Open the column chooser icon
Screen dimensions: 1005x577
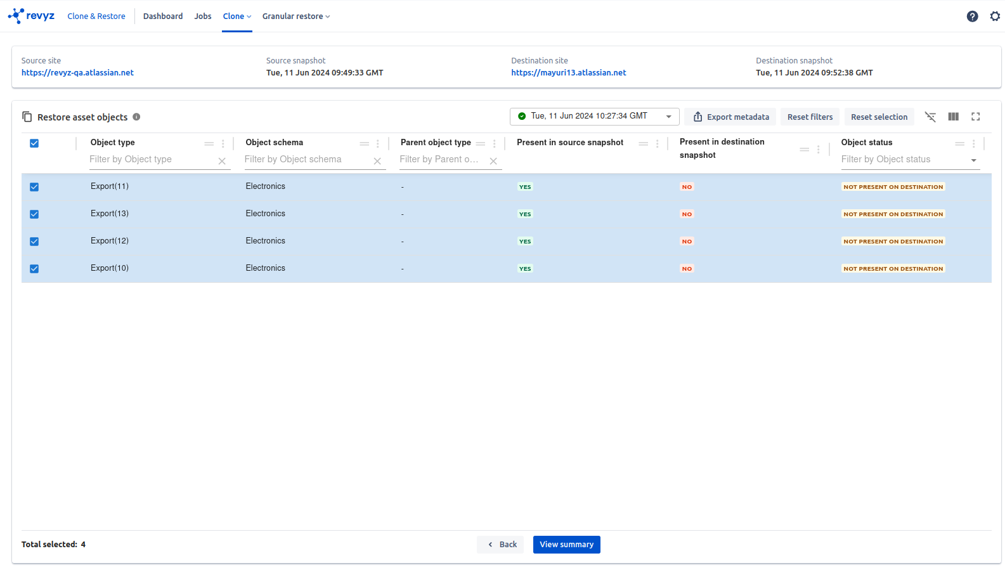(x=953, y=117)
